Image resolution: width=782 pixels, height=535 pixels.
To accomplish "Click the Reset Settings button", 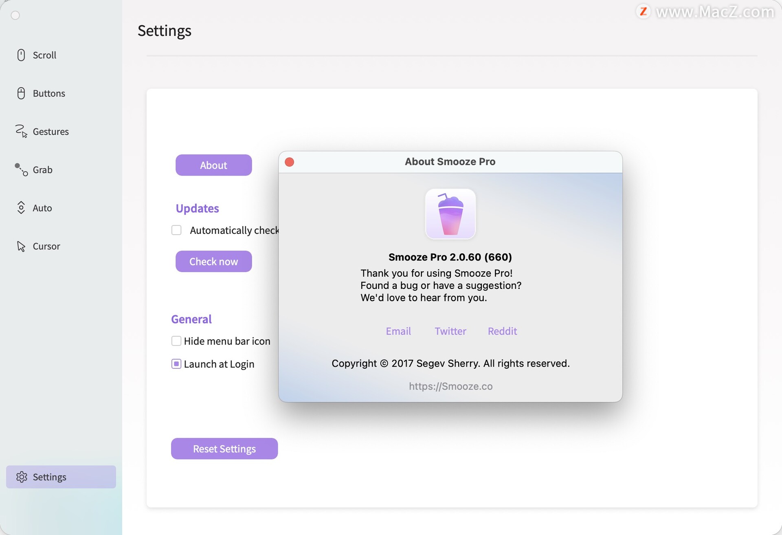I will tap(224, 449).
